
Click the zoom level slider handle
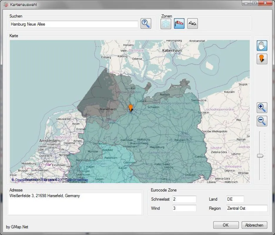click(x=260, y=156)
